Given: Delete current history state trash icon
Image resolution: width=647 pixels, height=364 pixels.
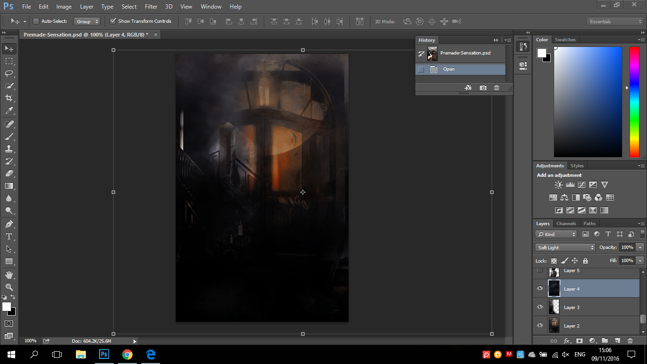Looking at the screenshot, I should [496, 88].
